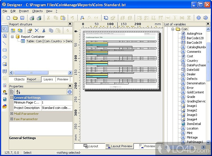
Task: Toggle the properties info button
Action: point(69,92)
